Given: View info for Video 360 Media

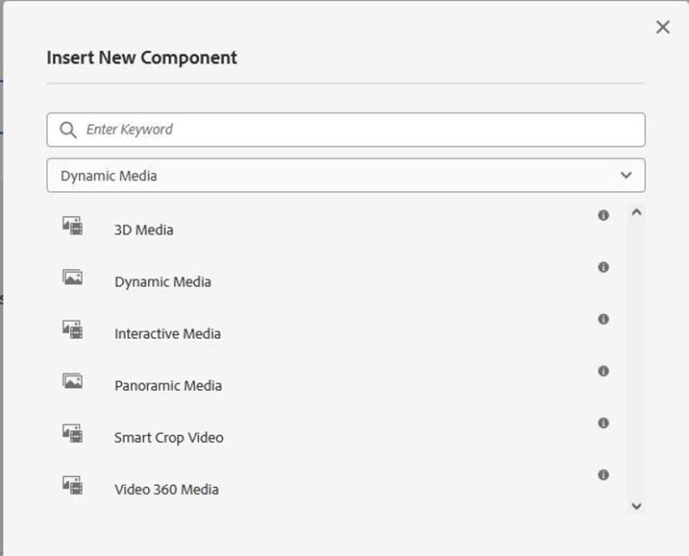Looking at the screenshot, I should pyautogui.click(x=603, y=475).
